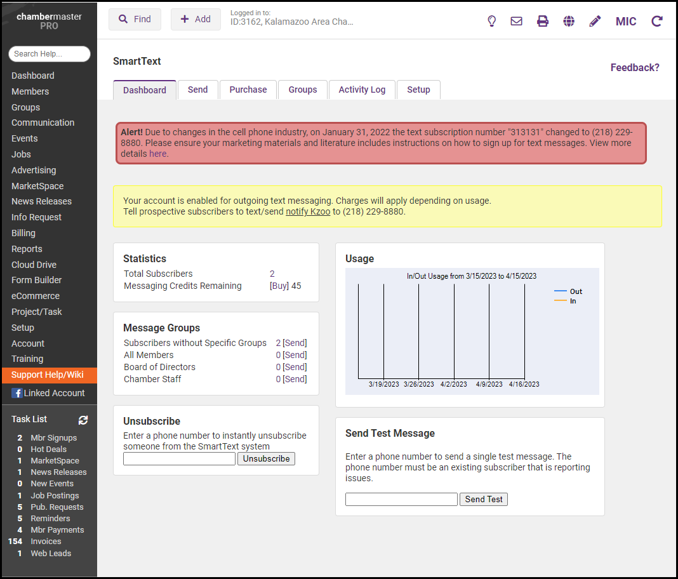Image resolution: width=678 pixels, height=579 pixels.
Task: Open Info Request in the sidebar
Action: click(36, 218)
